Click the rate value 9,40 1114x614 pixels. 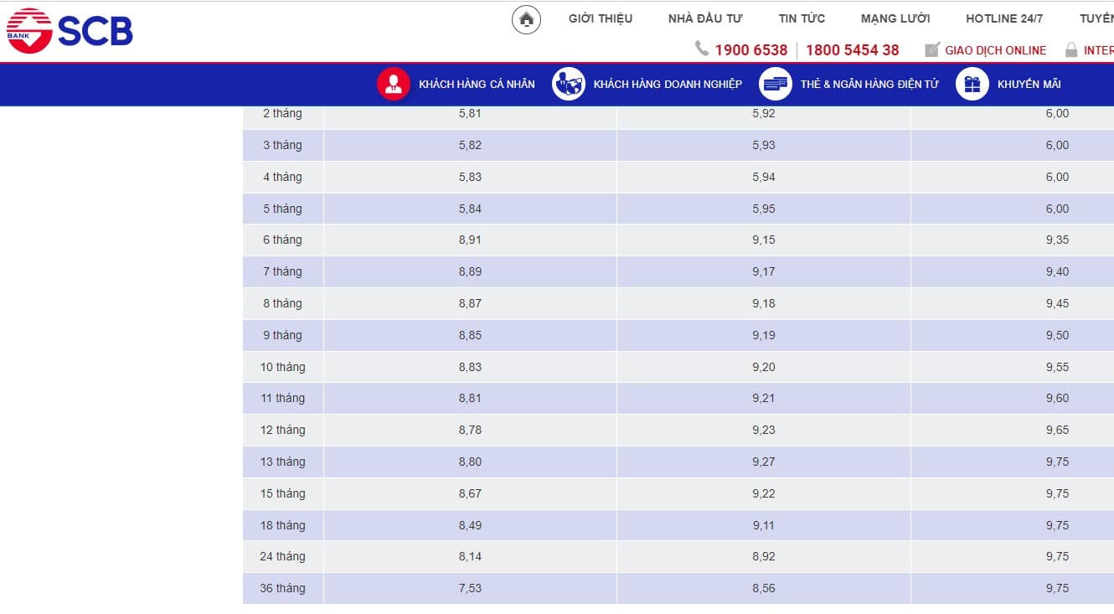coord(1057,271)
